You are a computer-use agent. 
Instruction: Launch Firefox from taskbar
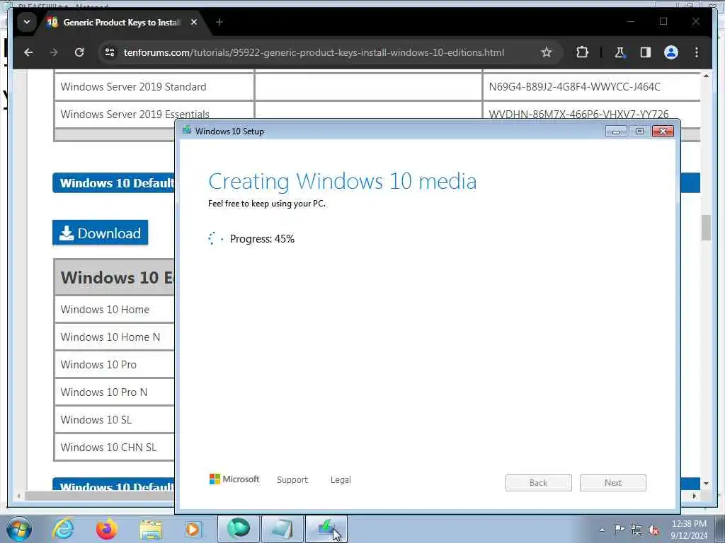click(107, 529)
